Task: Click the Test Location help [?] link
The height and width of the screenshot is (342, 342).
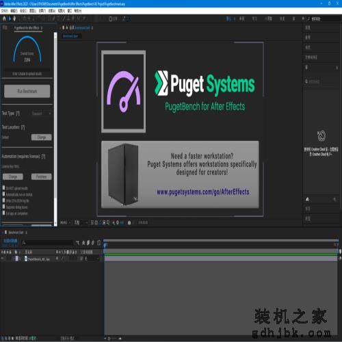Action: tap(23, 127)
